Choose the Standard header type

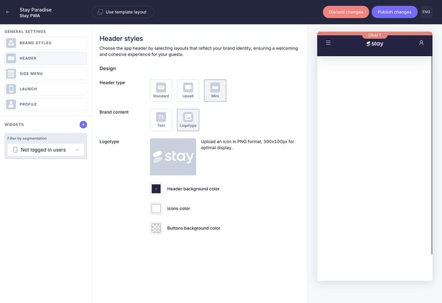161,90
